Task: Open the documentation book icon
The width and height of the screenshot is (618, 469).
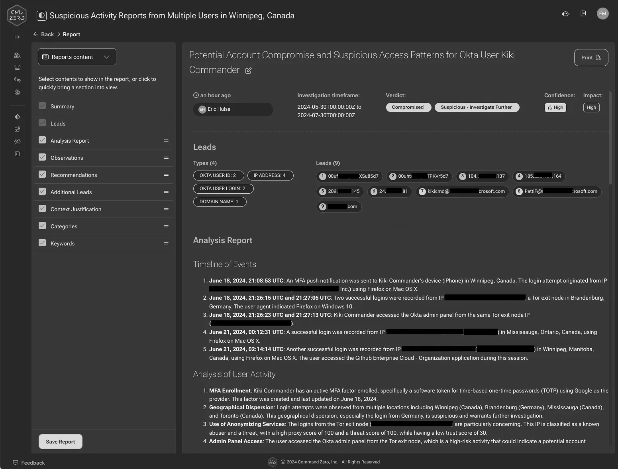Action: tap(583, 14)
